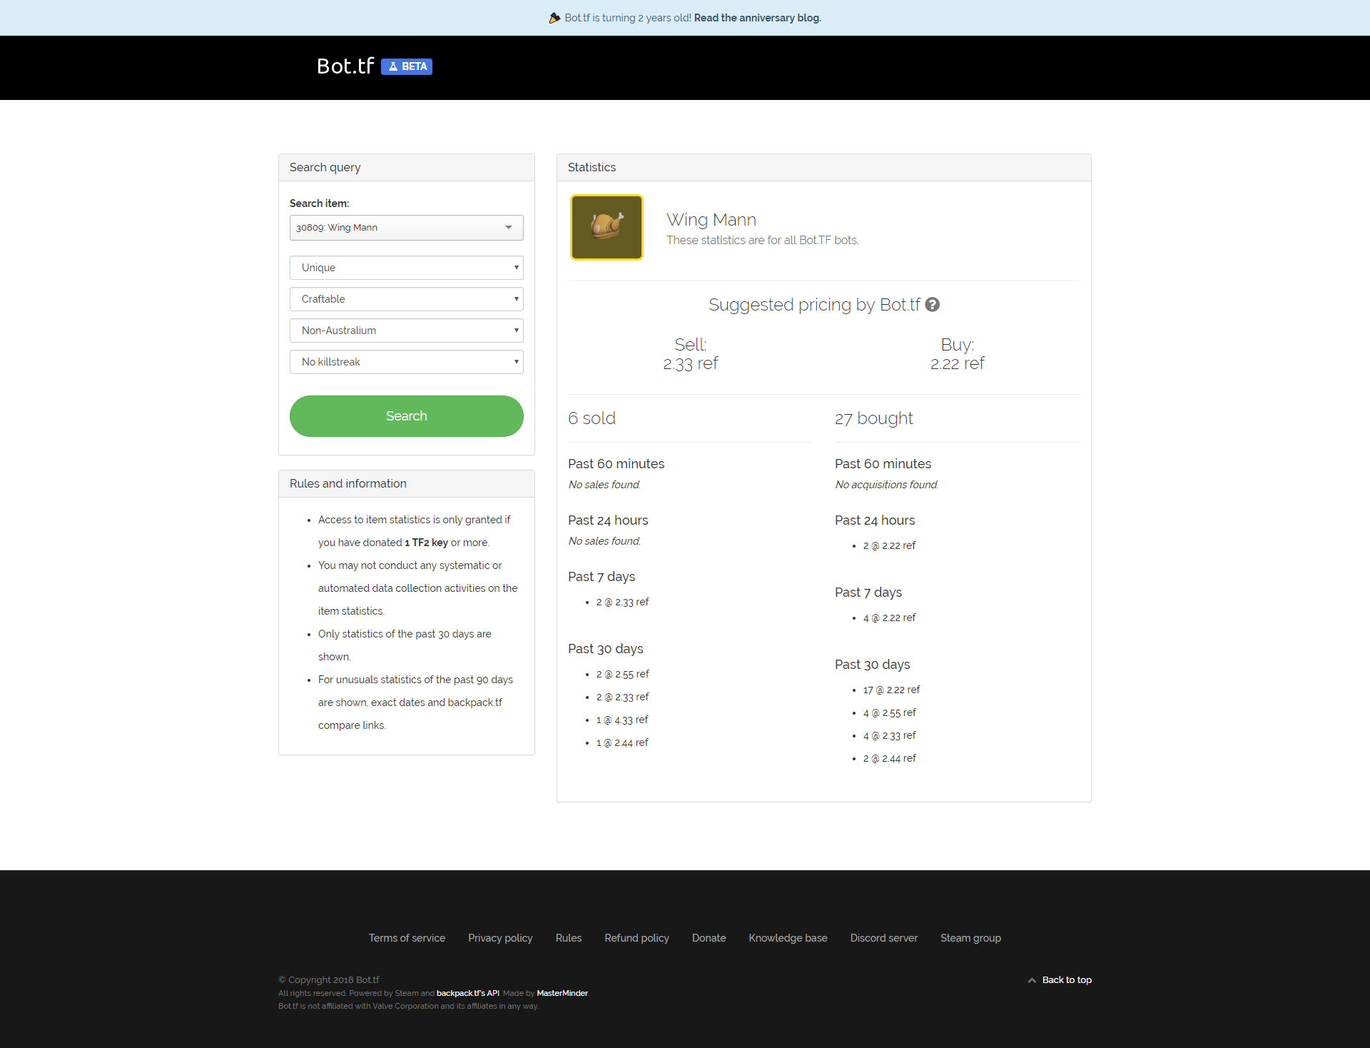Click the help question mark icon
This screenshot has height=1048, width=1370.
coord(932,305)
